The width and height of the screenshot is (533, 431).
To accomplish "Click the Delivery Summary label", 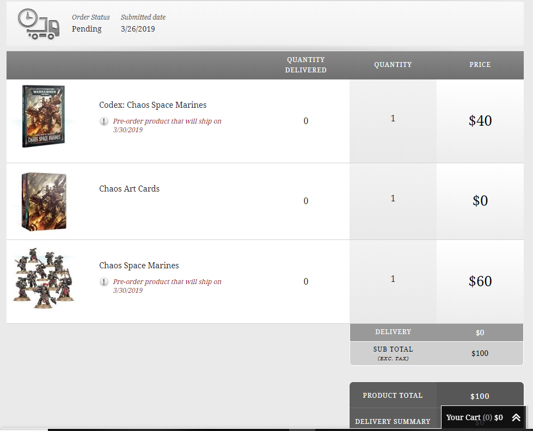I will 393,421.
